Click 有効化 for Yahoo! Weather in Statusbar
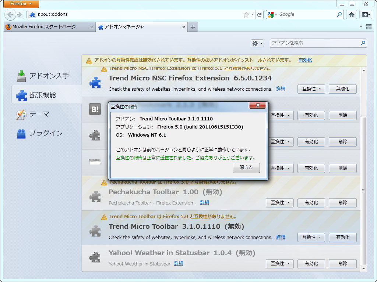Image resolution: width=377 pixels, height=282 pixels. [x=311, y=264]
